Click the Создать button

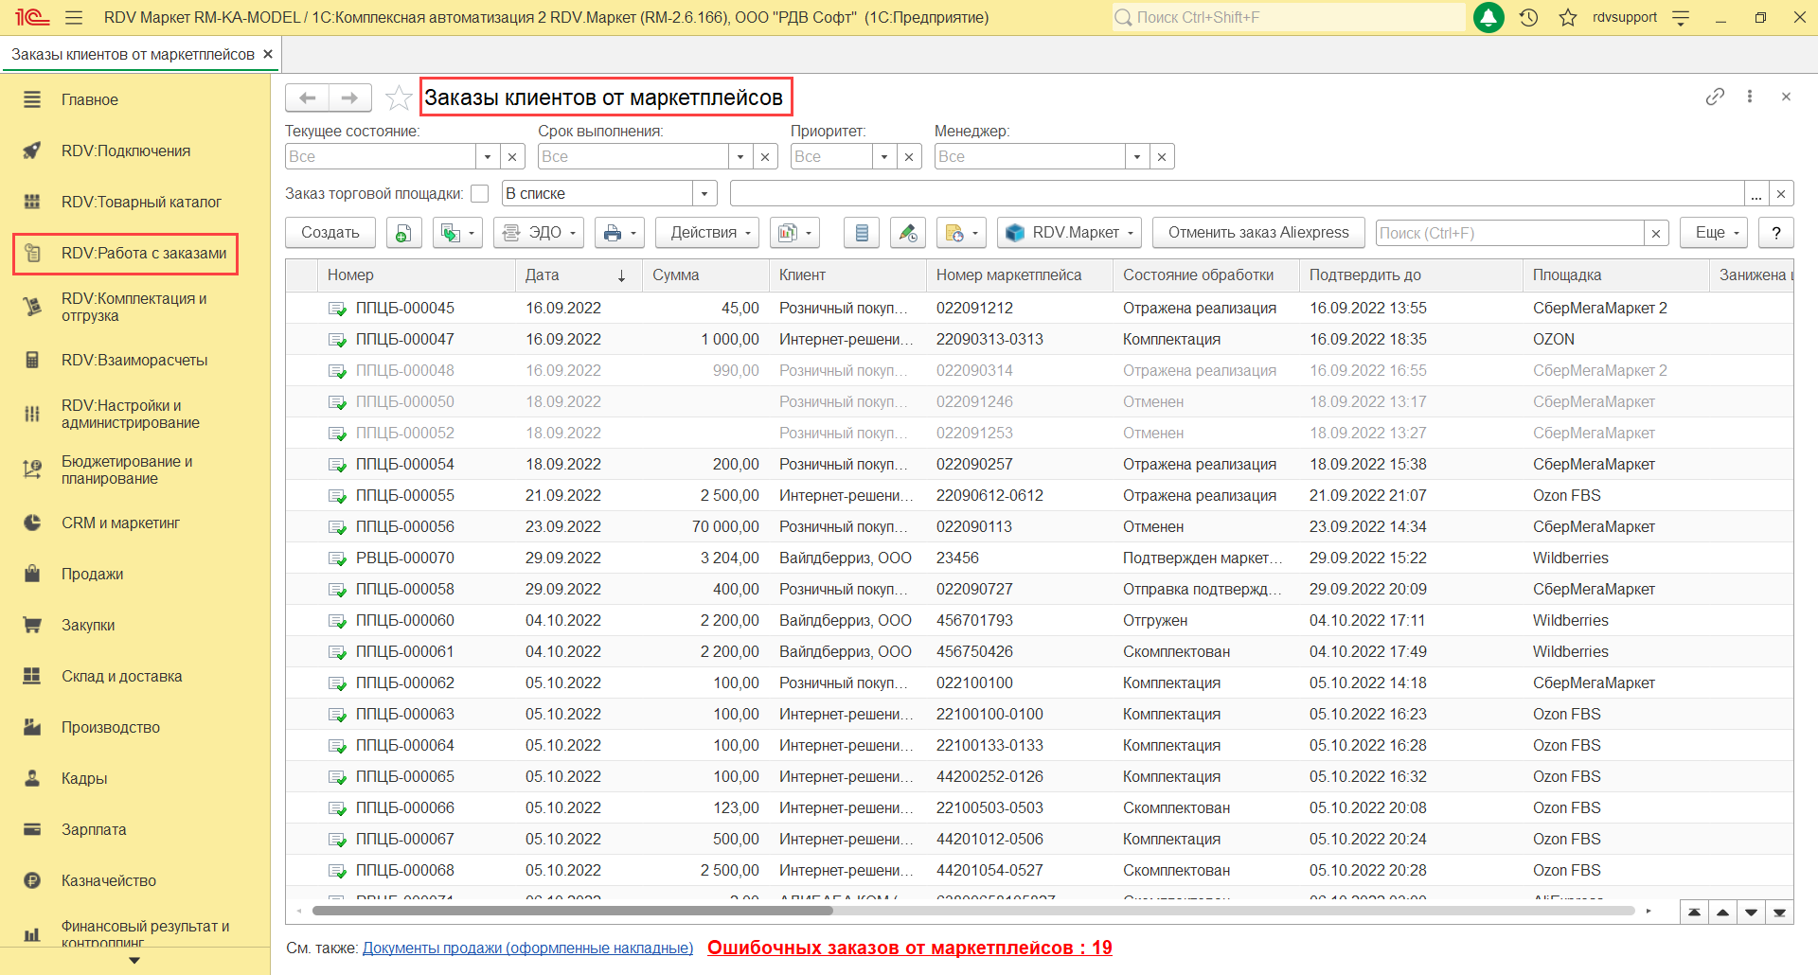[330, 233]
